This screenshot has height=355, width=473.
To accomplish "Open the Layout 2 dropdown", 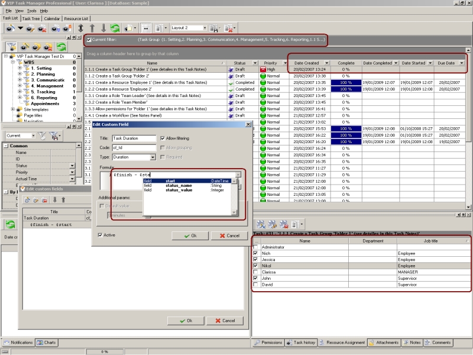I will click(205, 28).
